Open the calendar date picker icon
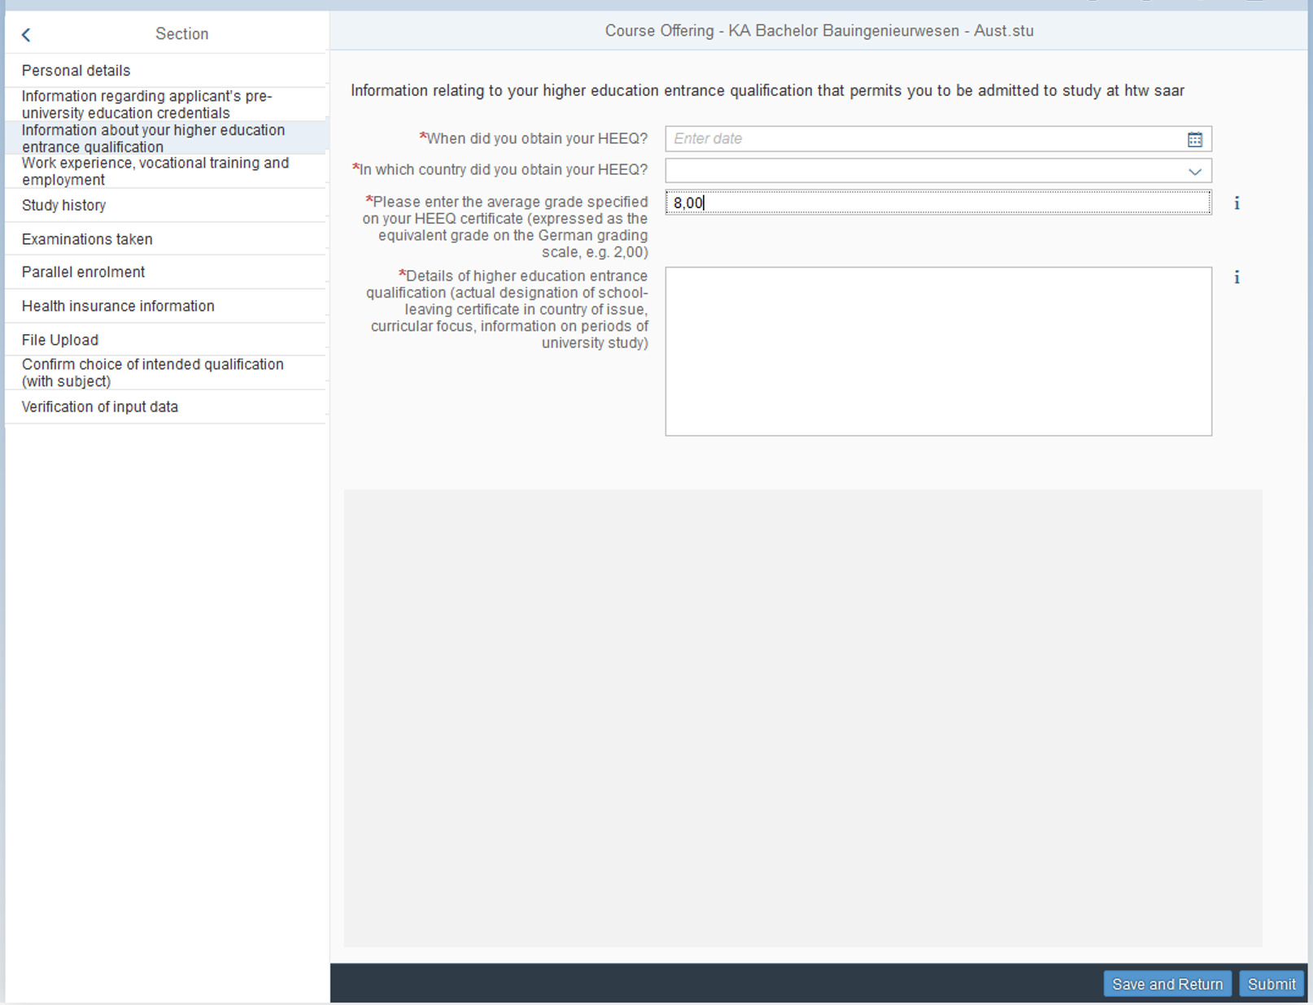 coord(1194,139)
